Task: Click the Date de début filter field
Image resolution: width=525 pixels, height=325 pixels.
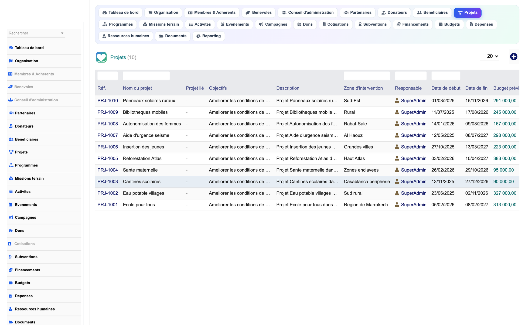Action: coord(446,76)
